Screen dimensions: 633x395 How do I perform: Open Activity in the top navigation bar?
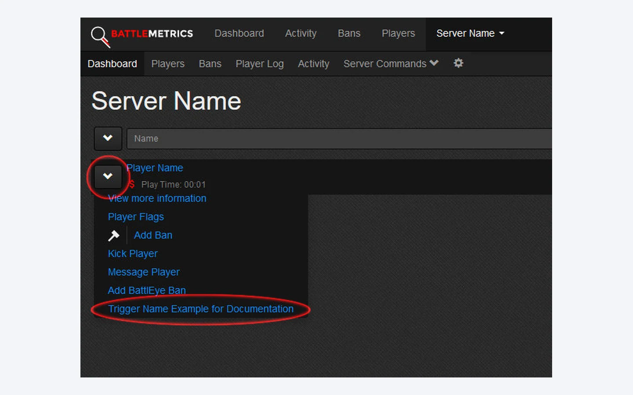tap(301, 33)
